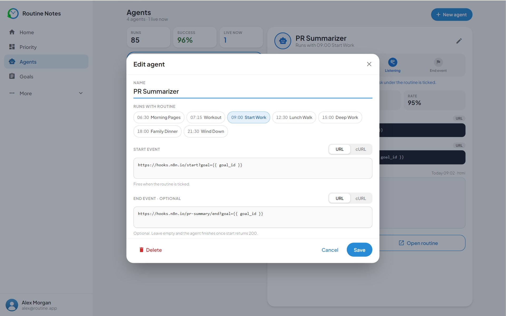Click the Rate 95% card
The width and height of the screenshot is (506, 316).
(x=434, y=100)
